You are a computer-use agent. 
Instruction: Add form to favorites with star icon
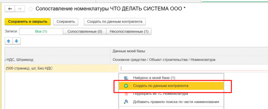30,9
